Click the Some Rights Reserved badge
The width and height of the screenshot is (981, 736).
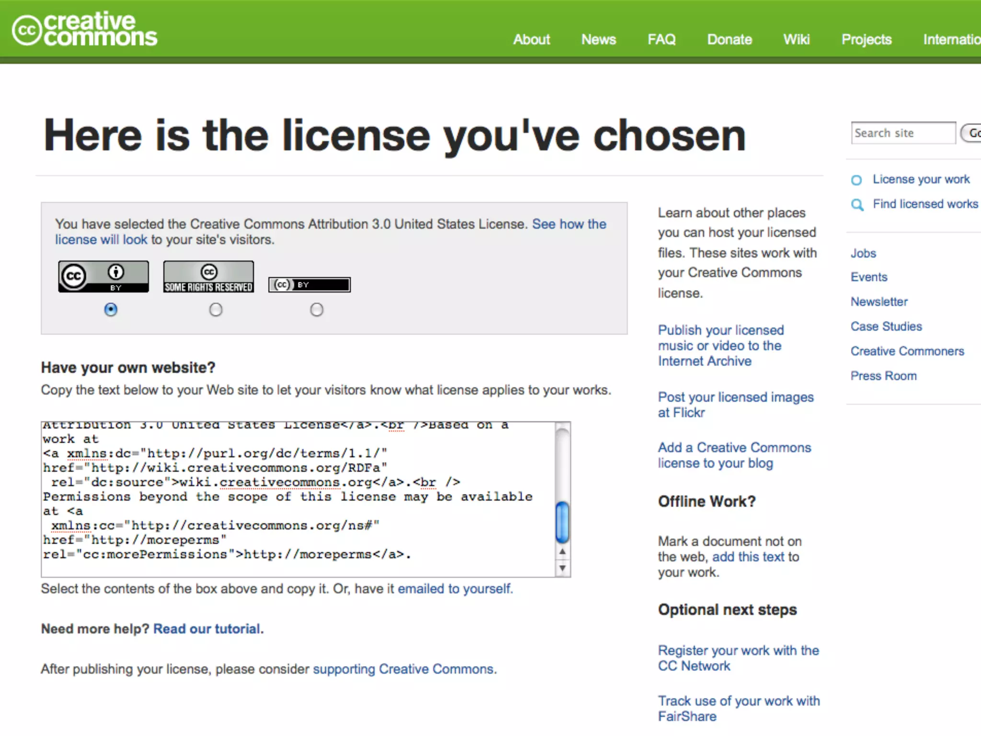[208, 276]
